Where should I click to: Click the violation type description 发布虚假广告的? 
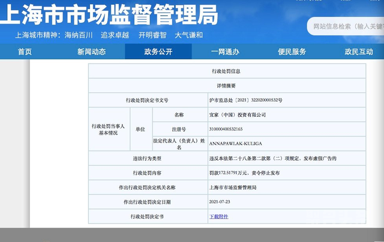click(272, 158)
